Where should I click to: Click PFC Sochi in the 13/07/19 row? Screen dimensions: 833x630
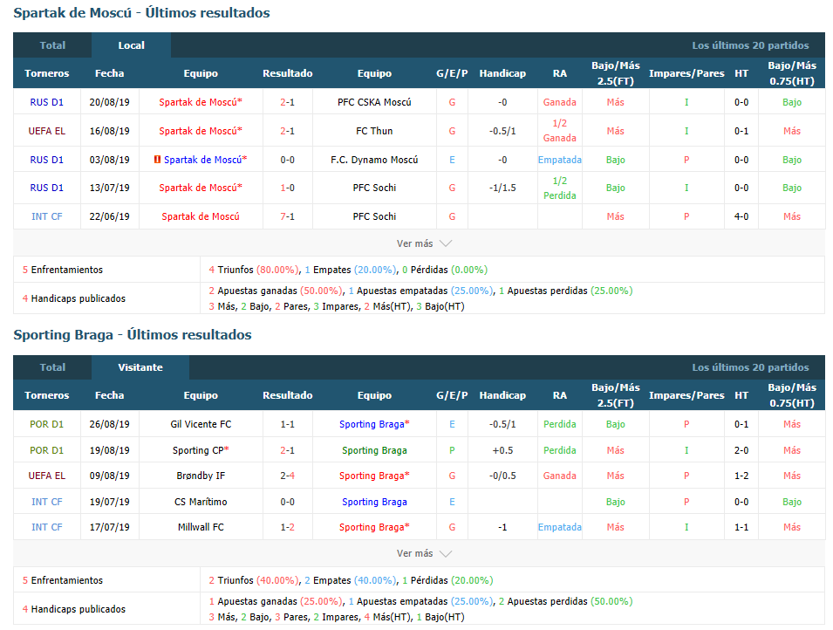[374, 188]
